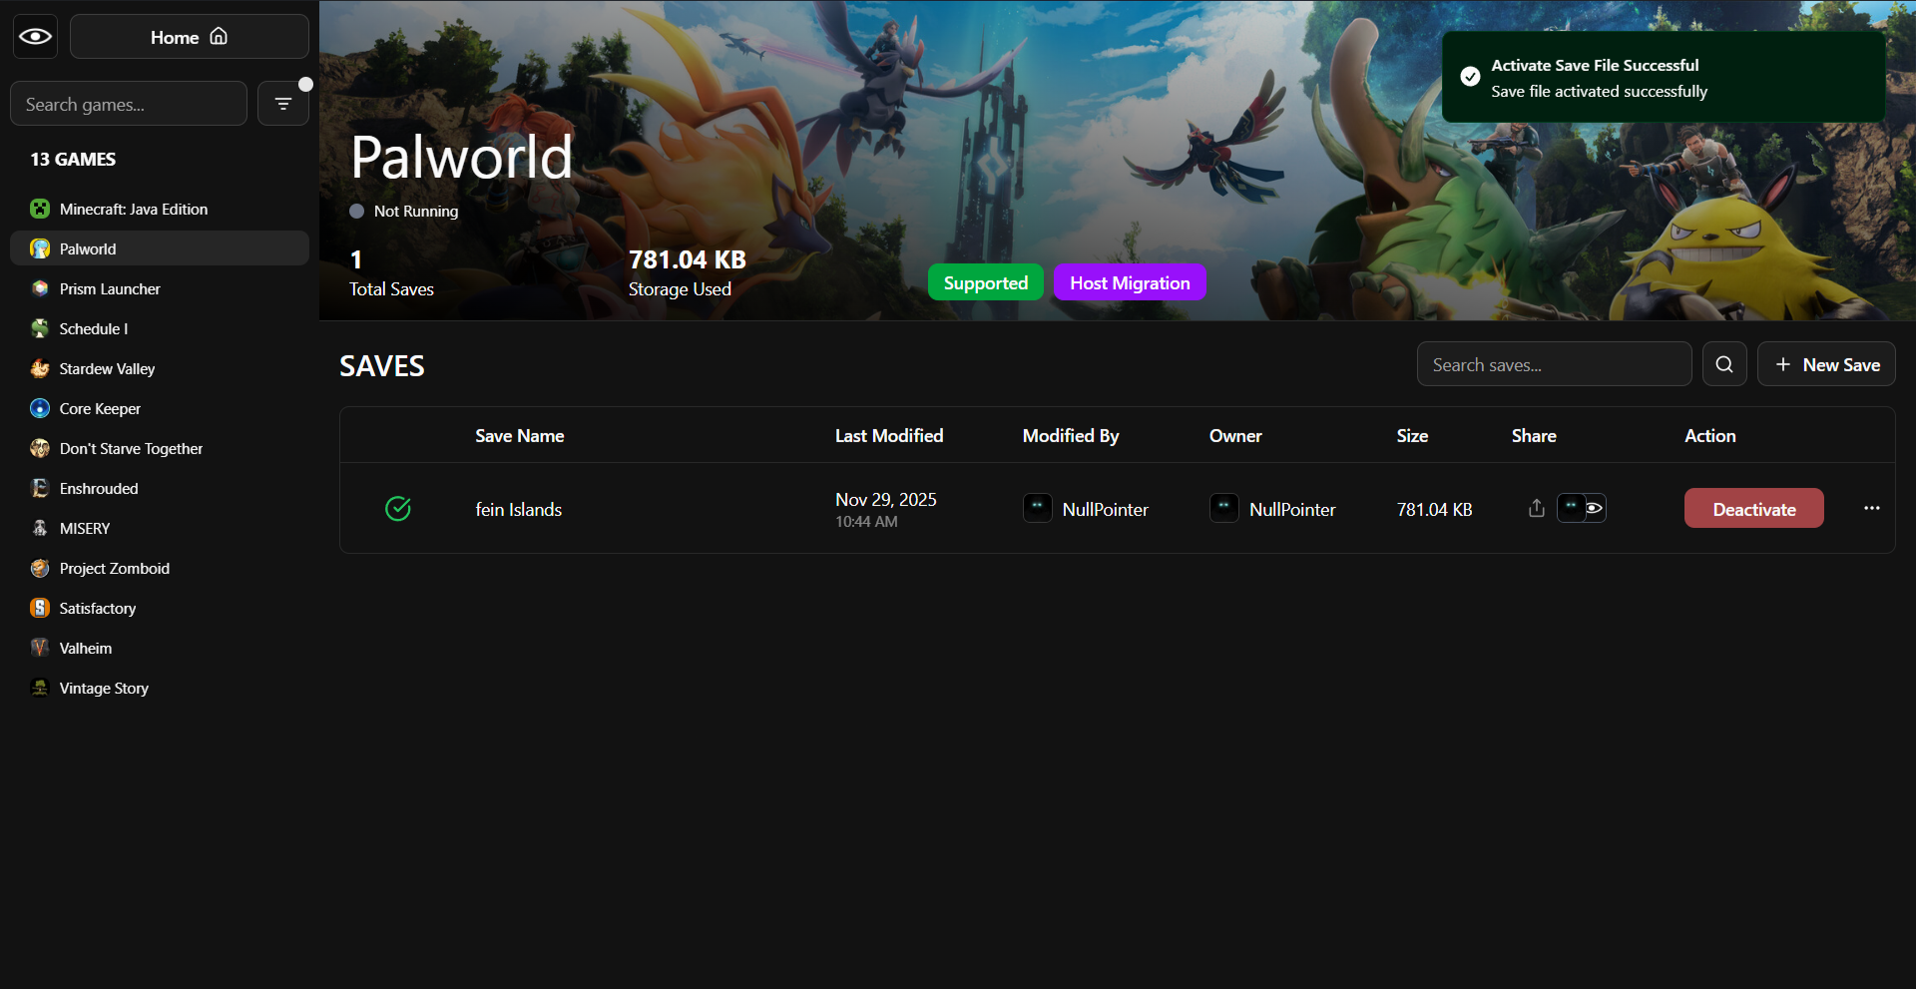Screen dimensions: 1916x989
Task: Click the Host Migration badge
Action: 1130,282
